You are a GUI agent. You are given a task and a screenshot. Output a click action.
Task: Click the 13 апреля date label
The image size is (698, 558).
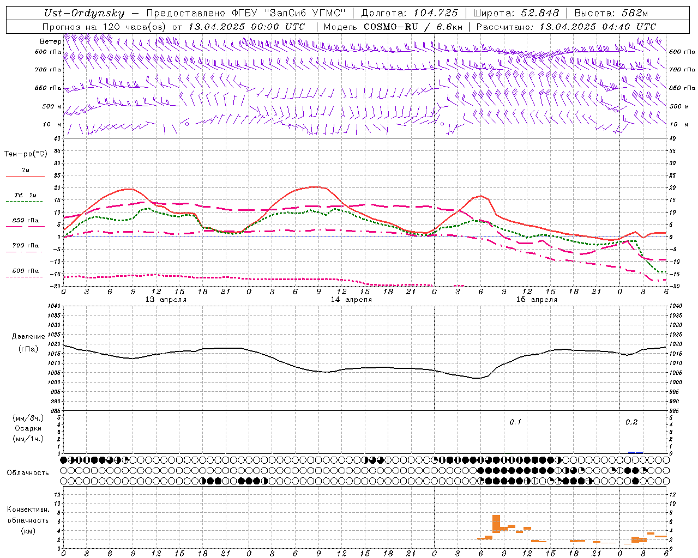tap(166, 299)
